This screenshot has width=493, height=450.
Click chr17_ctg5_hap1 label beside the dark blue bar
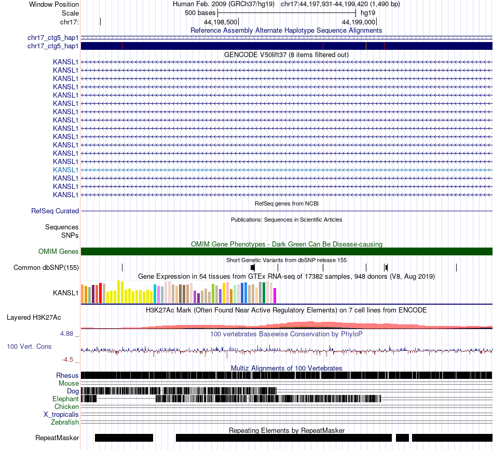[53, 46]
